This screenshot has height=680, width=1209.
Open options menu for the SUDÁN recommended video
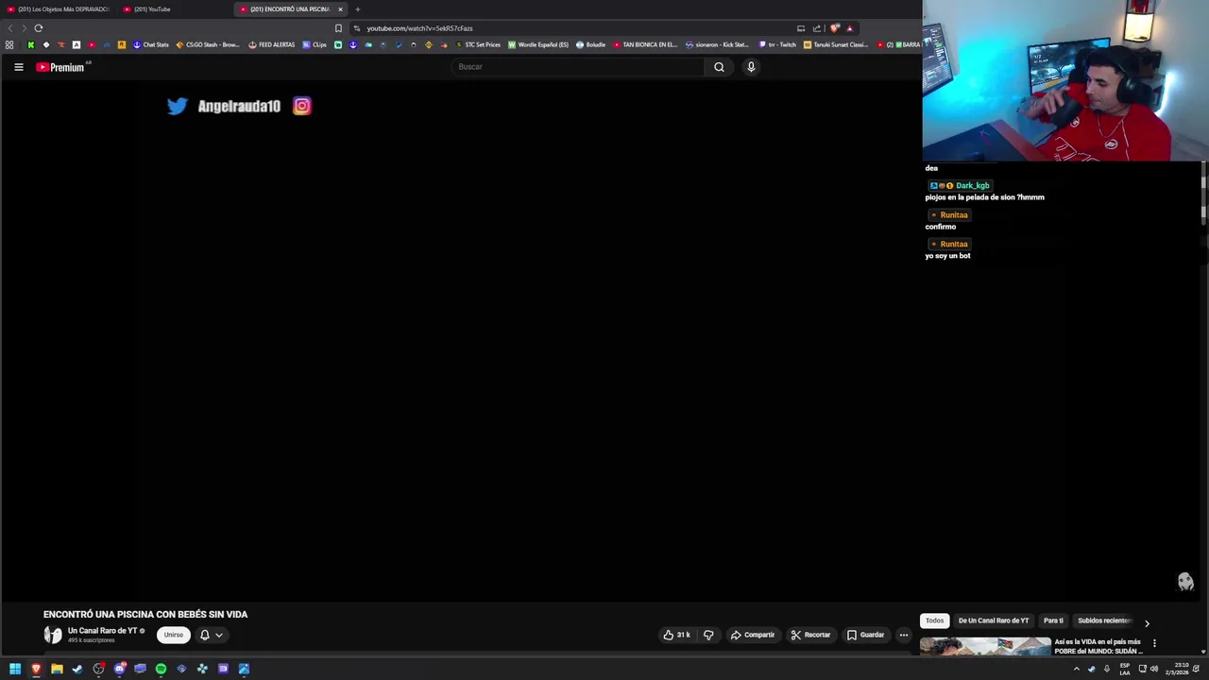click(x=1154, y=643)
